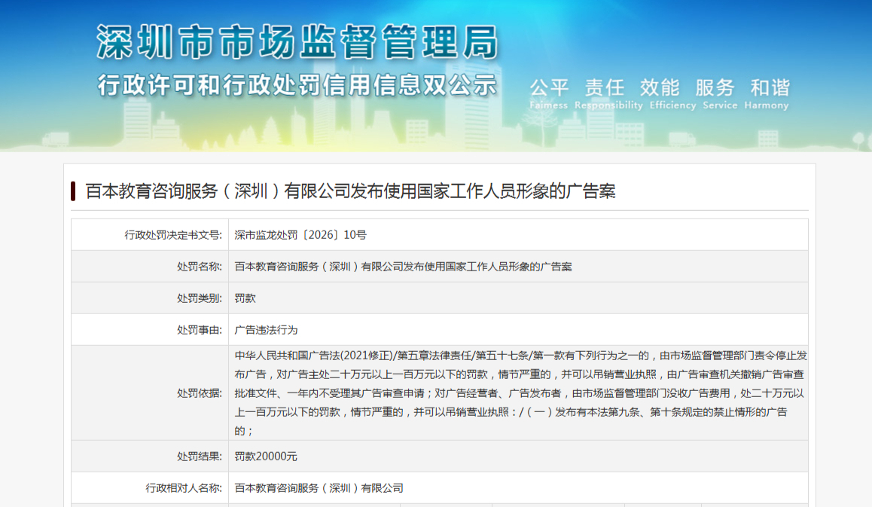
Task: Select the 处罚名称 value cell text
Action: pos(403,267)
